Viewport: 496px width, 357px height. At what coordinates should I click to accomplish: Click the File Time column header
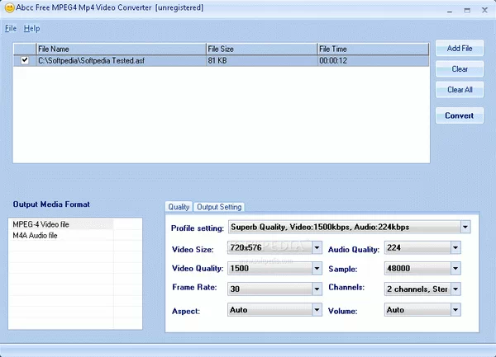click(x=373, y=49)
